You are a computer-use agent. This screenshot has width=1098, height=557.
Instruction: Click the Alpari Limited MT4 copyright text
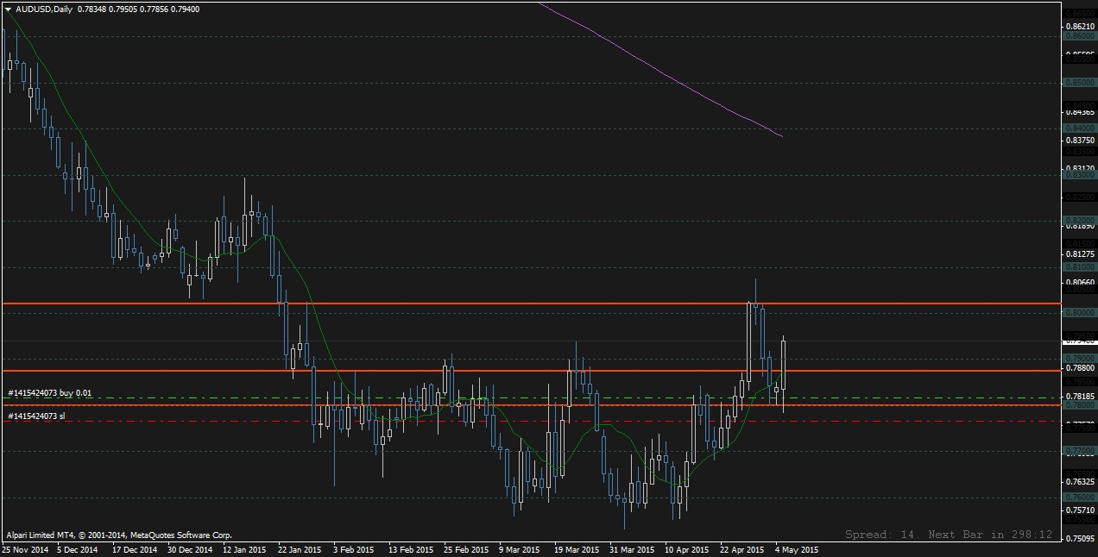coord(119,535)
